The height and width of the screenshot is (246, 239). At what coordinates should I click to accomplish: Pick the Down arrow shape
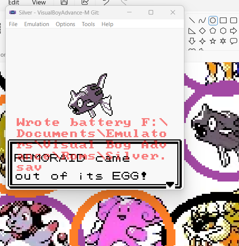[x=192, y=41]
